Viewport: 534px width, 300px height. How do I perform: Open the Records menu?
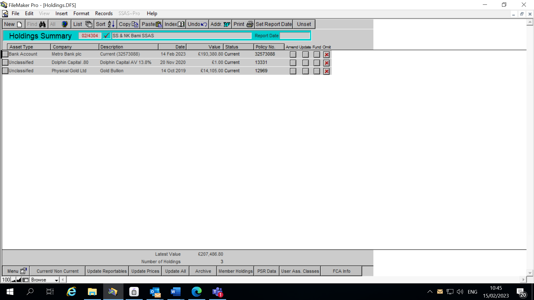click(104, 13)
